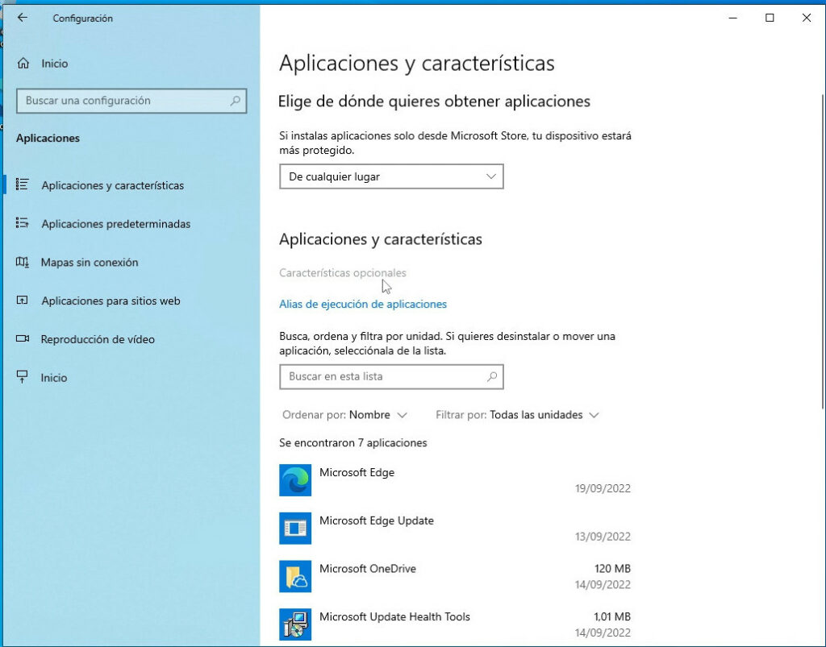Open Características opcionales link
Screen dimensions: 826x647
click(342, 273)
